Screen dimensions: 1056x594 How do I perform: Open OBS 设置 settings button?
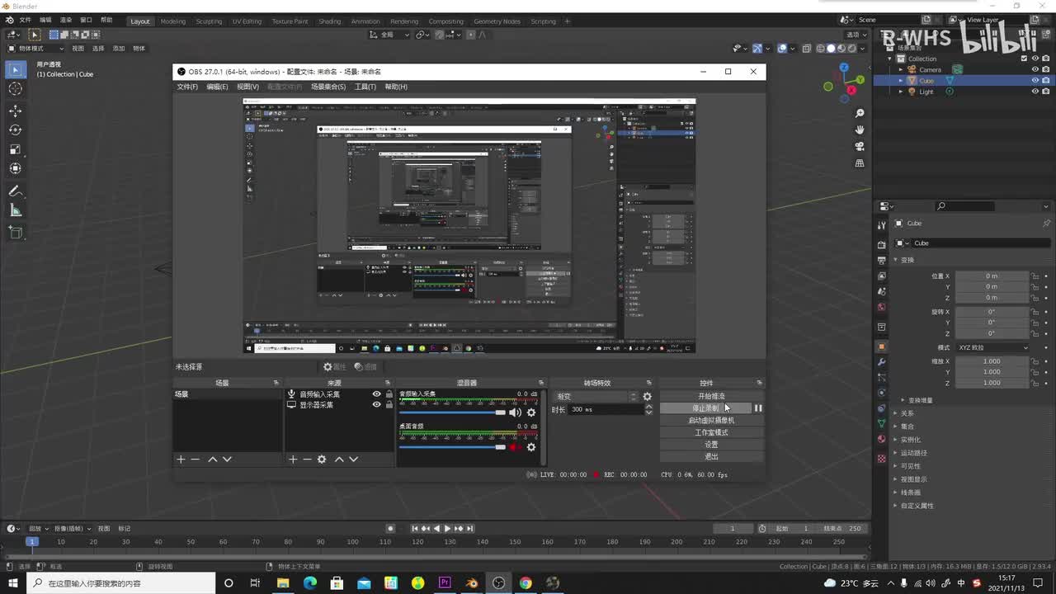coord(711,445)
